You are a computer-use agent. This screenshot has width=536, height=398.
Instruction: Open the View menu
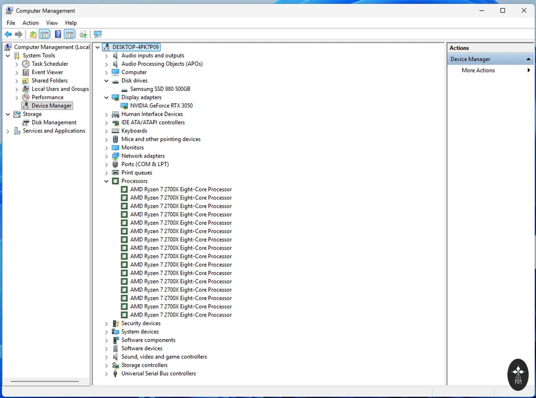(x=52, y=23)
